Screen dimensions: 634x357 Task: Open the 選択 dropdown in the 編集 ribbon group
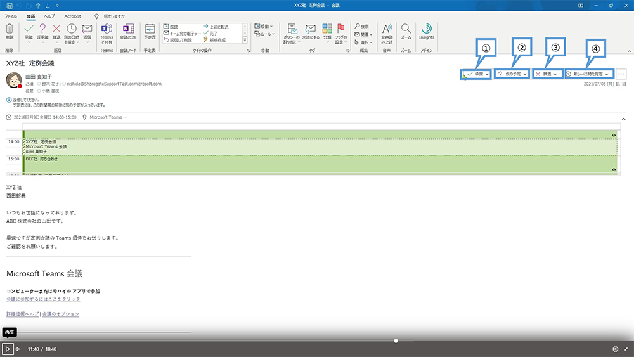pyautogui.click(x=363, y=42)
